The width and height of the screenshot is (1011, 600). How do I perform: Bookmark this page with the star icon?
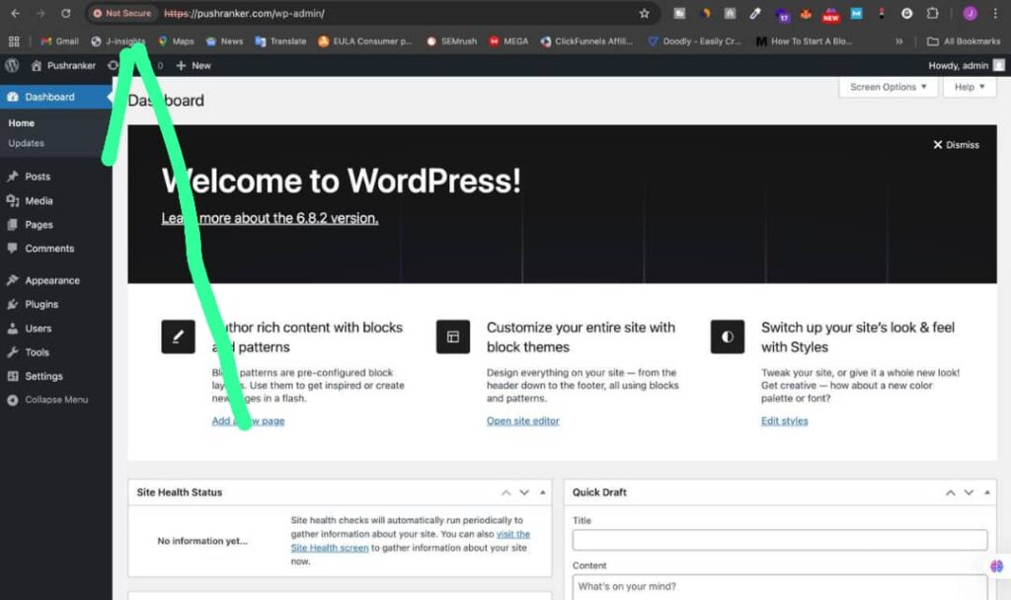pyautogui.click(x=644, y=13)
